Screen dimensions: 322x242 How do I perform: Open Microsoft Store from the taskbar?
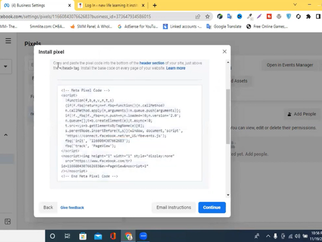tap(83, 236)
